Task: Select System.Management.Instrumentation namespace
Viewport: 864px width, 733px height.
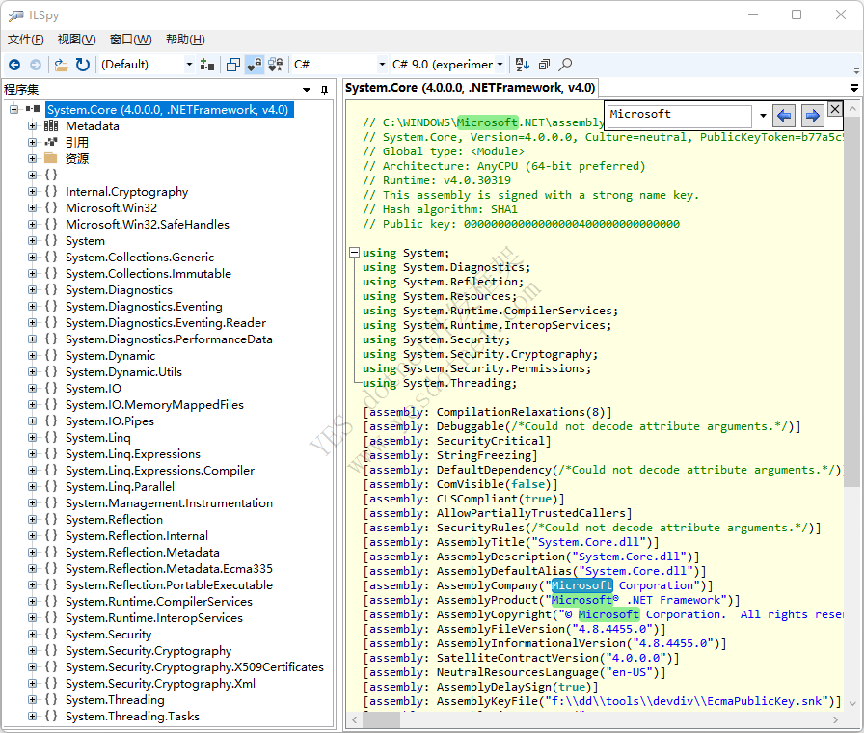Action: 169,503
